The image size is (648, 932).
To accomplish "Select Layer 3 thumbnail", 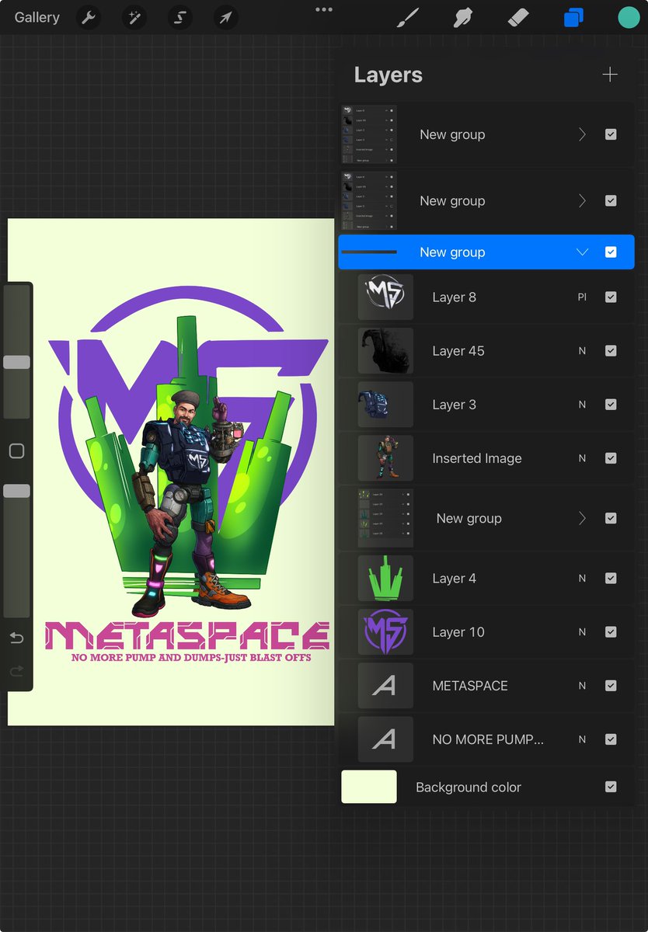I will coord(385,404).
